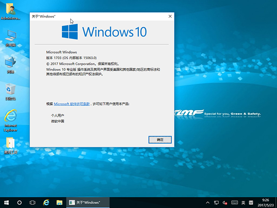
Task: Select the 网络 (Network) desktop icon
Action: [x=10, y=64]
